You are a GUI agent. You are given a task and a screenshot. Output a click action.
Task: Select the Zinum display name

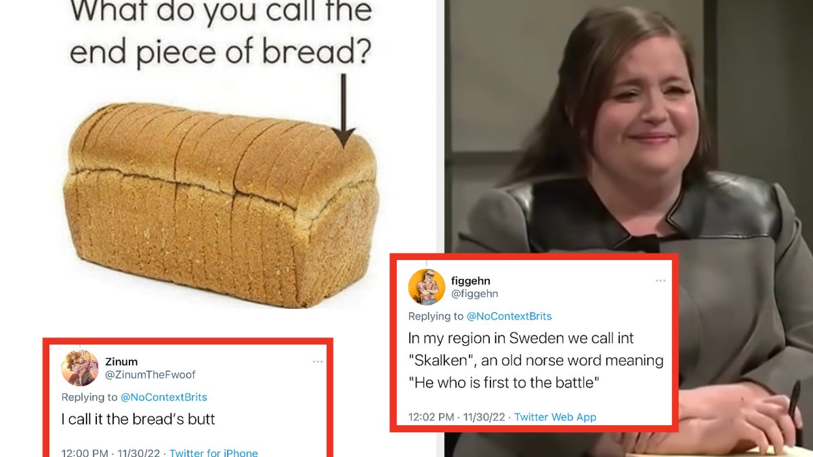pyautogui.click(x=121, y=362)
